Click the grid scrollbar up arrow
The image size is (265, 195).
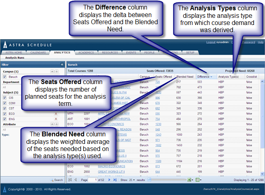(262, 81)
